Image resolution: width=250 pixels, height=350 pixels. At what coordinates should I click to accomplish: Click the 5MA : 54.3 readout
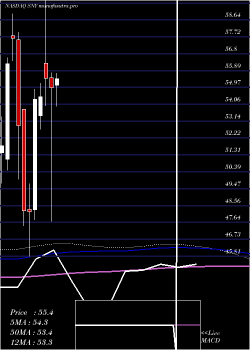coord(29,322)
